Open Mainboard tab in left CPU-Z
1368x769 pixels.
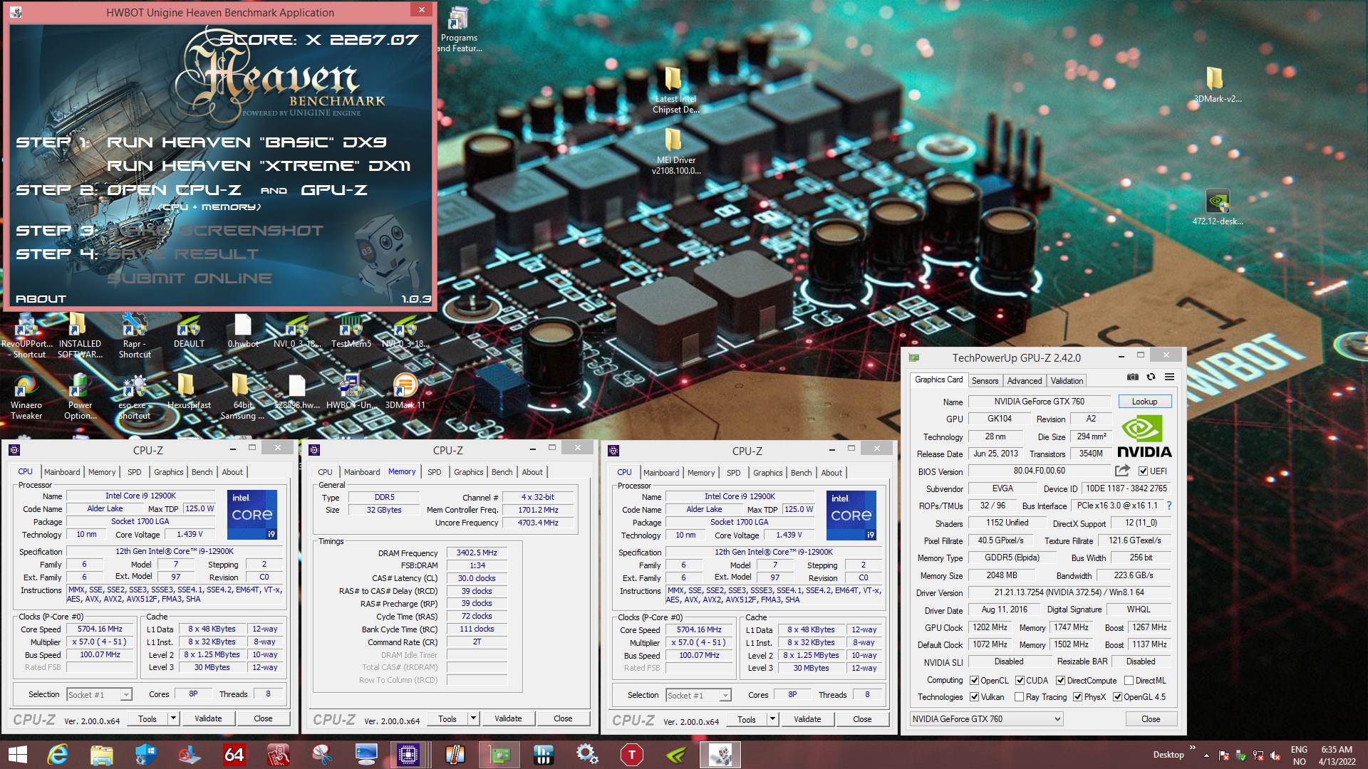click(x=62, y=472)
